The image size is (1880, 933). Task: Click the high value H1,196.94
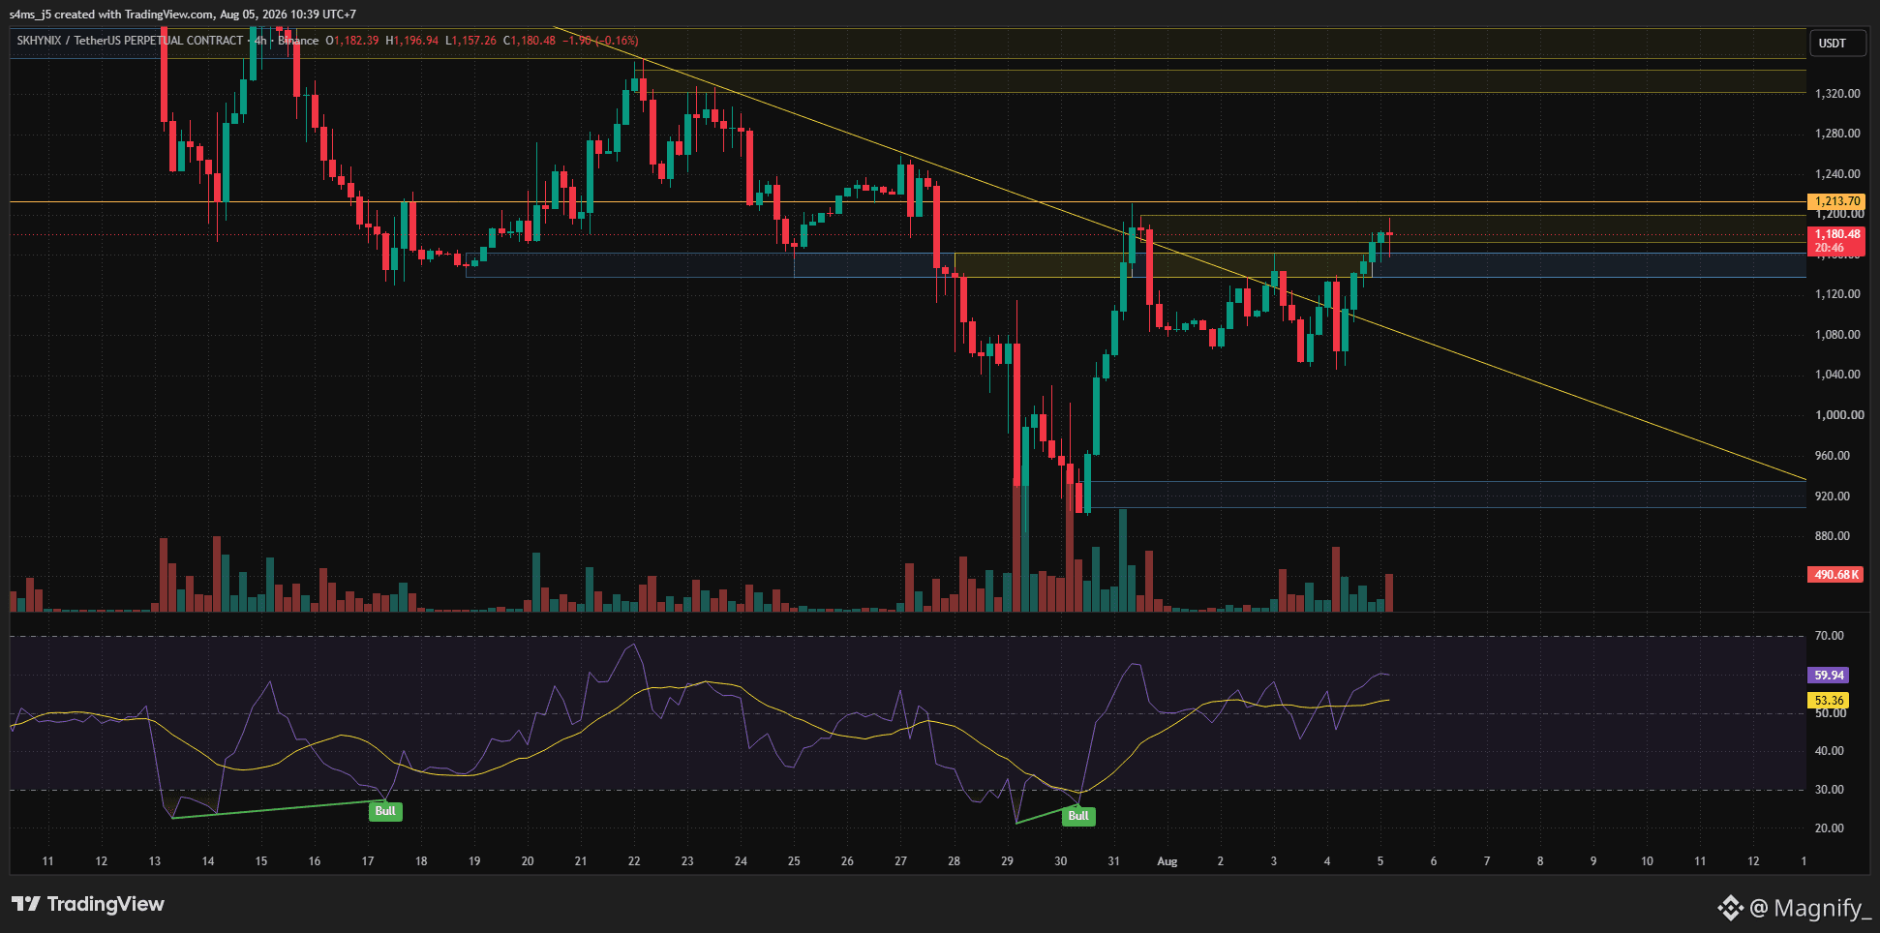click(x=412, y=41)
